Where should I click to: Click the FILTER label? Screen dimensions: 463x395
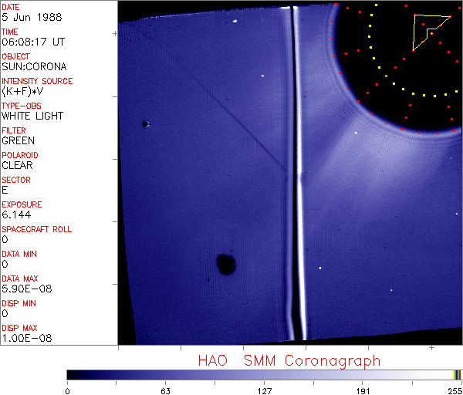click(x=14, y=131)
